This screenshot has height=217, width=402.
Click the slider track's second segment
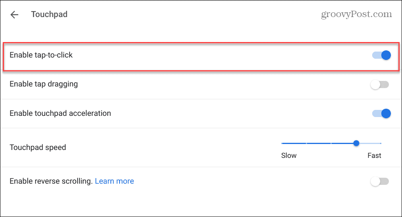pyautogui.click(x=318, y=143)
